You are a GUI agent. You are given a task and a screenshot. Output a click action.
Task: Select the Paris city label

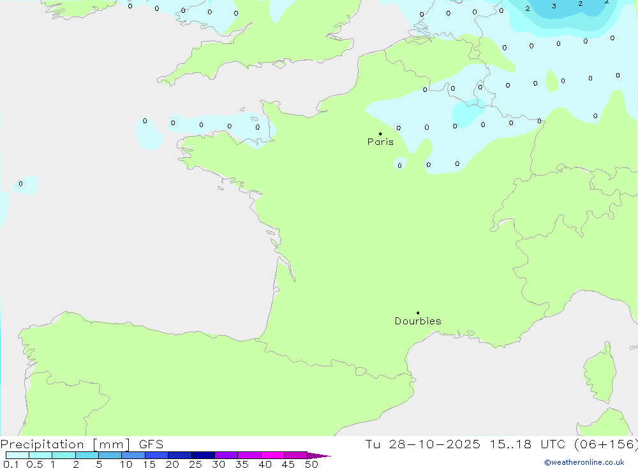pyautogui.click(x=380, y=142)
